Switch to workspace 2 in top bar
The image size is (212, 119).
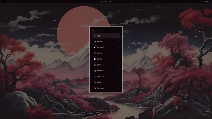pos(7,1)
